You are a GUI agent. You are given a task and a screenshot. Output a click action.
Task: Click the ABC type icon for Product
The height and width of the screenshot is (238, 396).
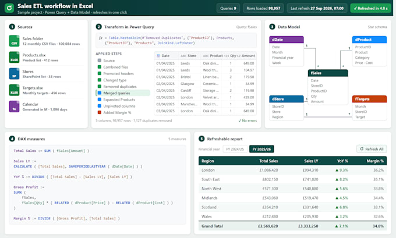[x=206, y=56]
